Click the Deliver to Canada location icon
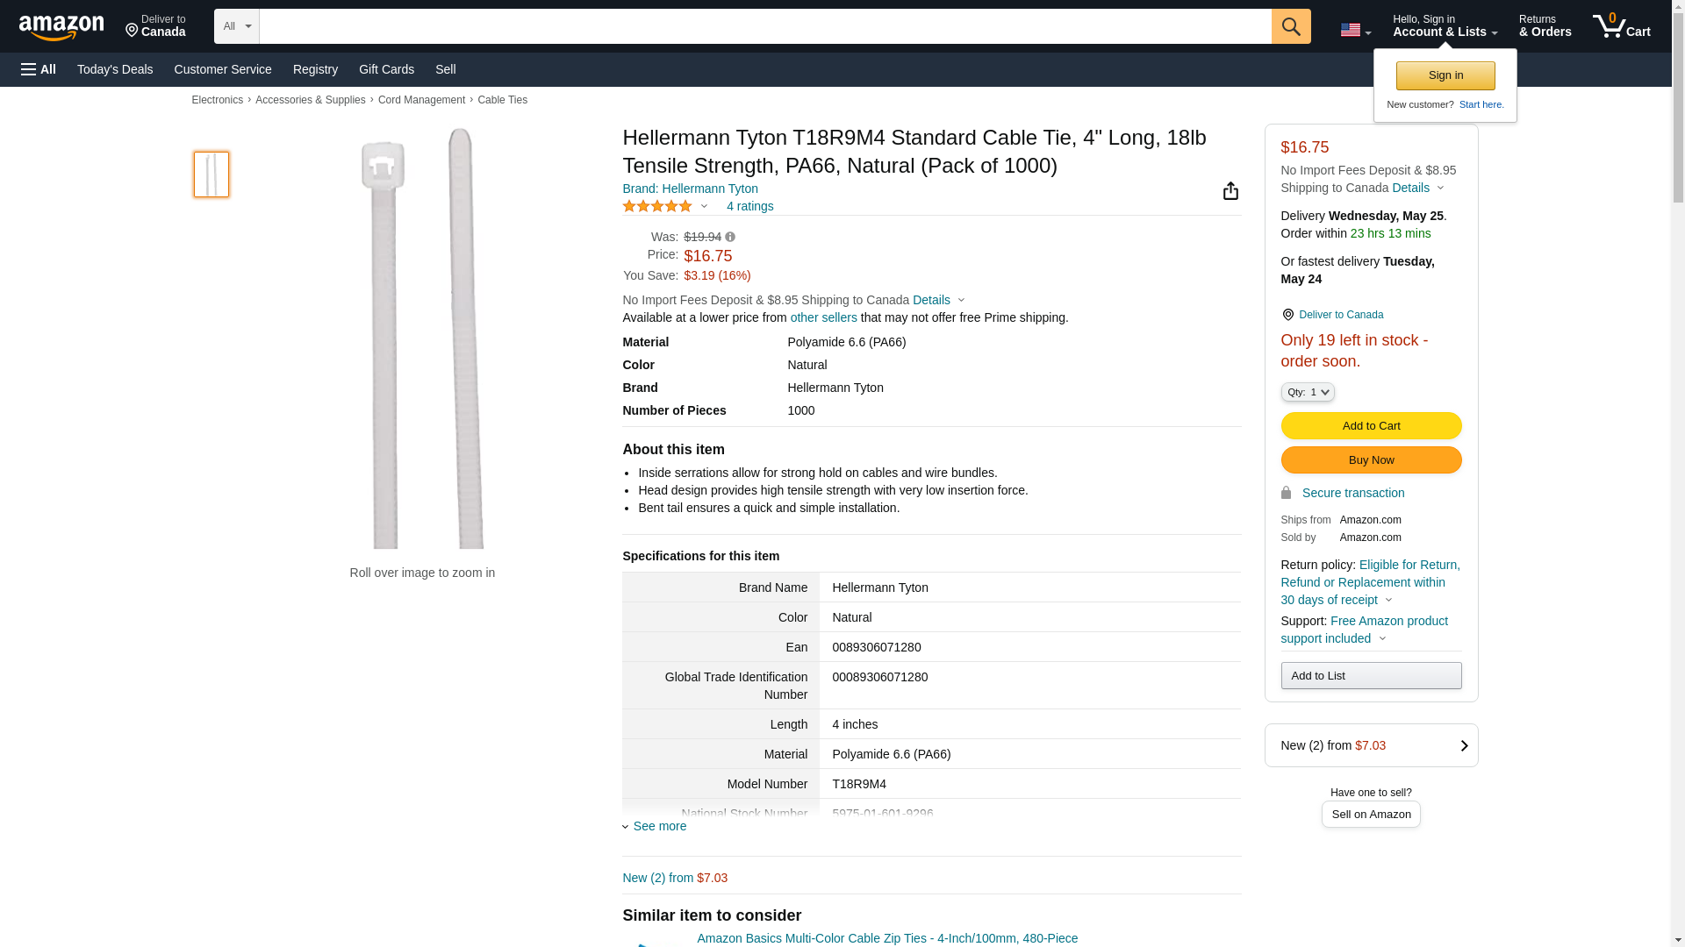Screen dimensions: 1685x947 [x=1287, y=315]
